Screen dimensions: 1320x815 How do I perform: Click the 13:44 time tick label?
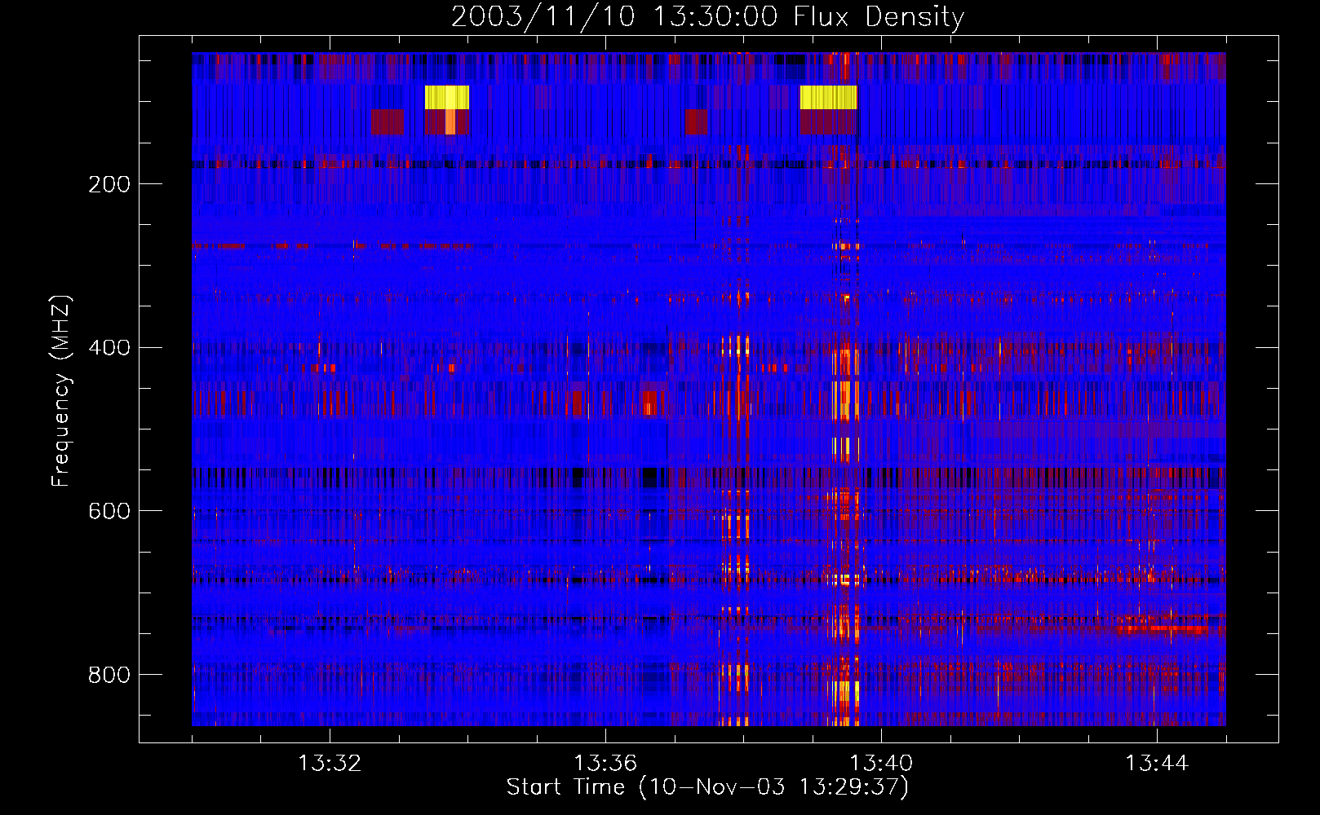pos(1157,764)
